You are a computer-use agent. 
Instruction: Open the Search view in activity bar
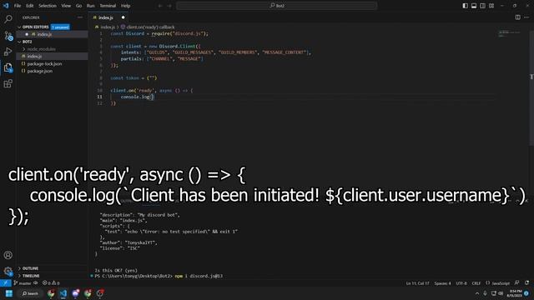tap(8, 19)
